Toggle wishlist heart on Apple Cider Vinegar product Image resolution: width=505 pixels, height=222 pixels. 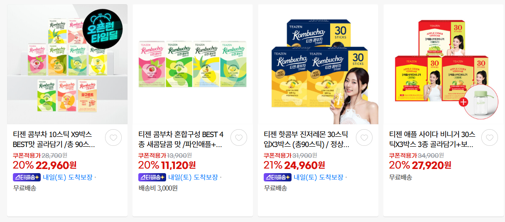tap(490, 138)
